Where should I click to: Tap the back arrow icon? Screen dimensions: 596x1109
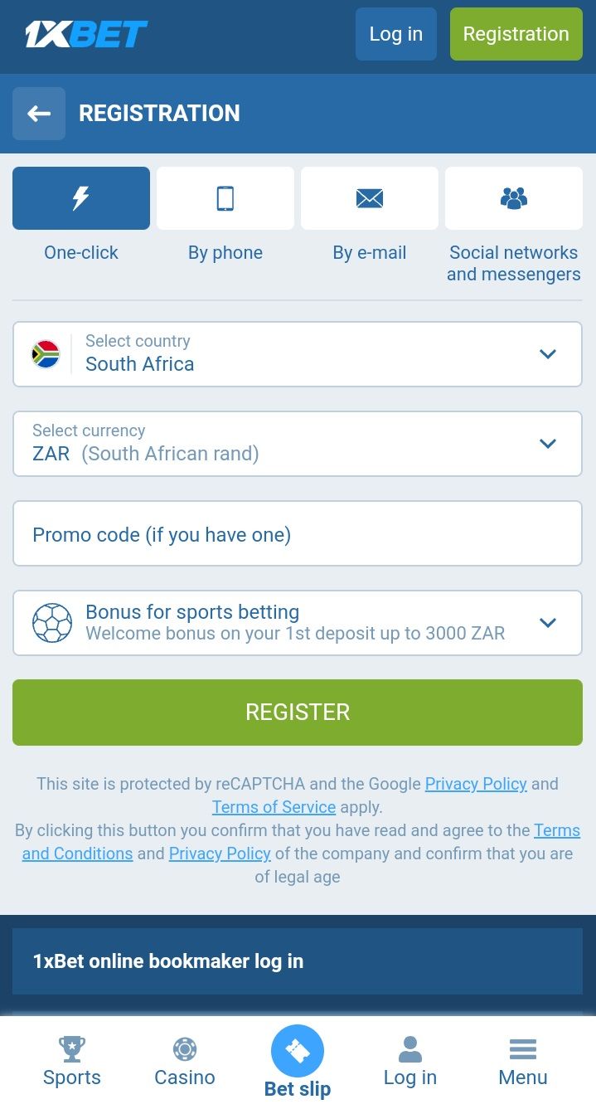(39, 114)
